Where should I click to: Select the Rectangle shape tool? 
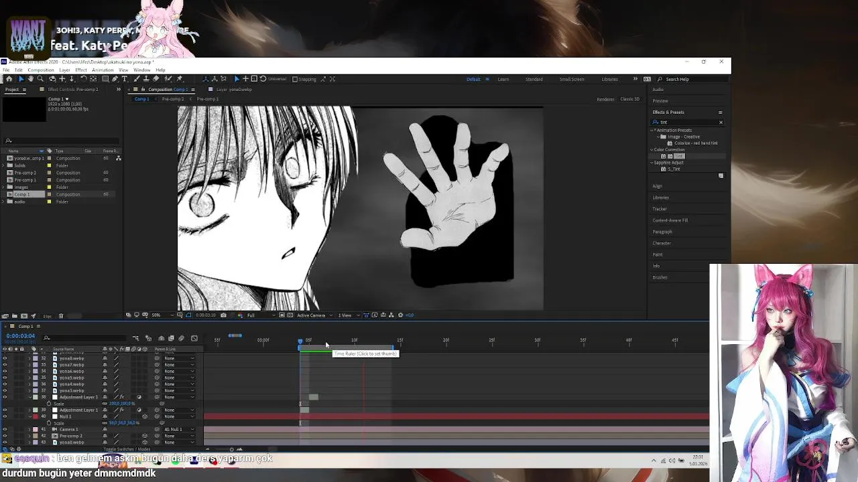tap(105, 79)
